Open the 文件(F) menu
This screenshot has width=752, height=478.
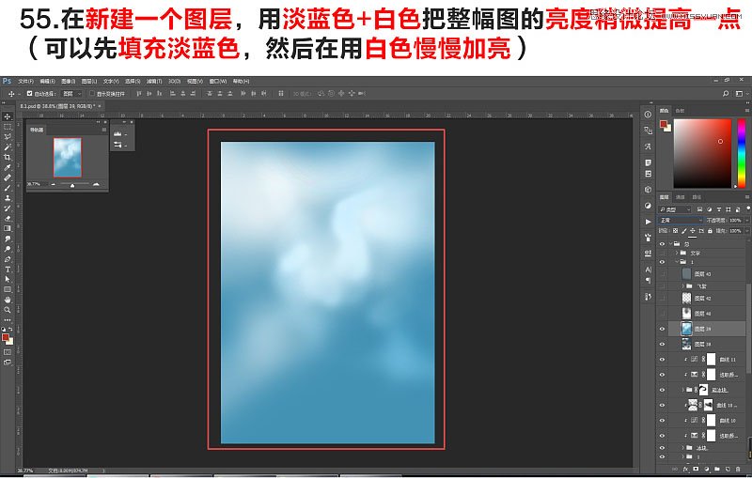pyautogui.click(x=26, y=82)
